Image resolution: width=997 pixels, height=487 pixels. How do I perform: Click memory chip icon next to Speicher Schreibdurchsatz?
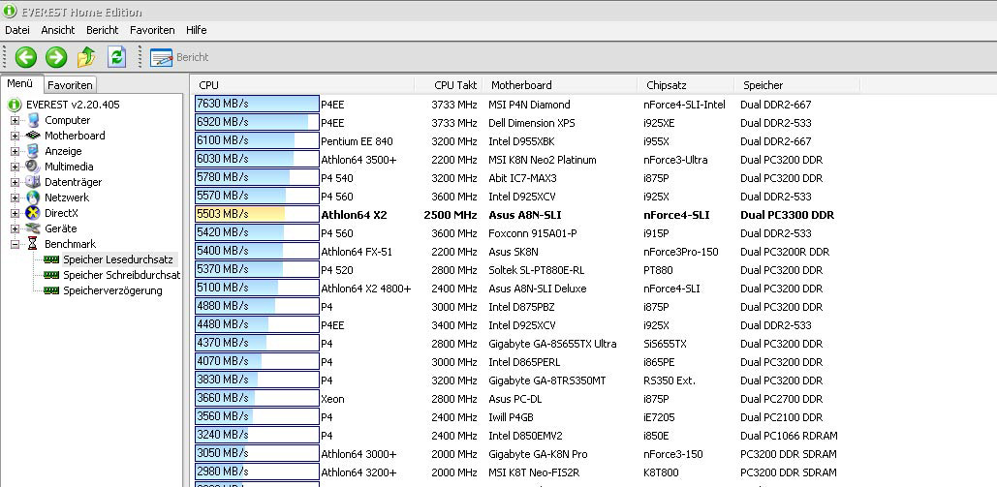pyautogui.click(x=51, y=275)
